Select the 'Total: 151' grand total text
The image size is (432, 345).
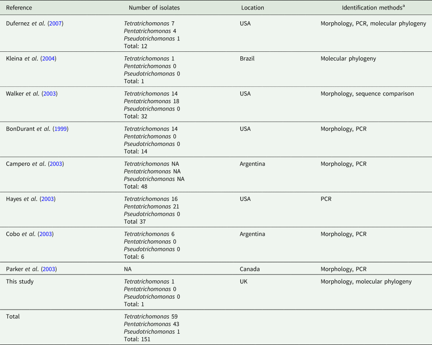point(137,339)
